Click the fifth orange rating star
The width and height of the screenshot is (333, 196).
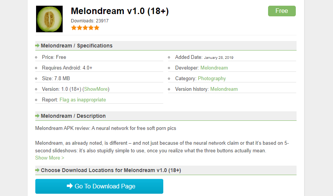pyautogui.click(x=96, y=28)
